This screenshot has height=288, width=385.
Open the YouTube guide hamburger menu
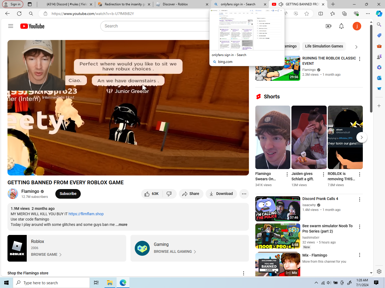coord(11,26)
